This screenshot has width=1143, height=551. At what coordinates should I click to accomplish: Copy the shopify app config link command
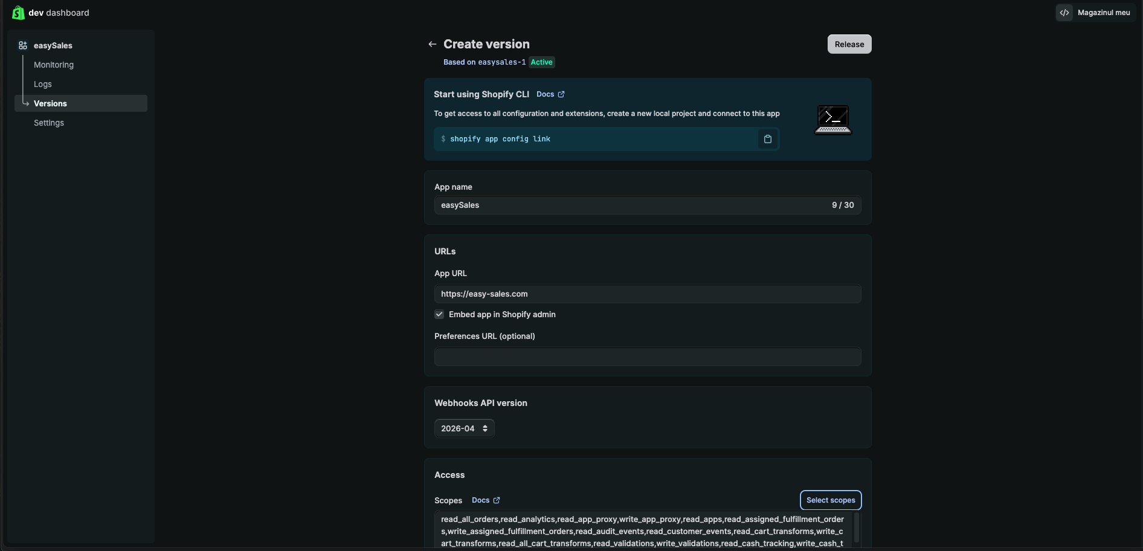coord(767,139)
